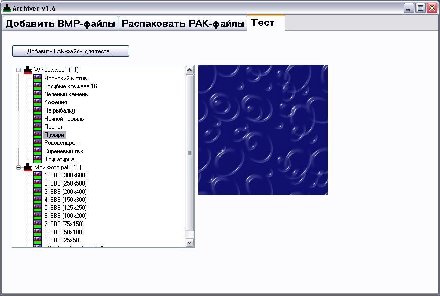Switch to the Добавить BMP-файлы tab
This screenshot has height=296, width=440.
pos(60,24)
